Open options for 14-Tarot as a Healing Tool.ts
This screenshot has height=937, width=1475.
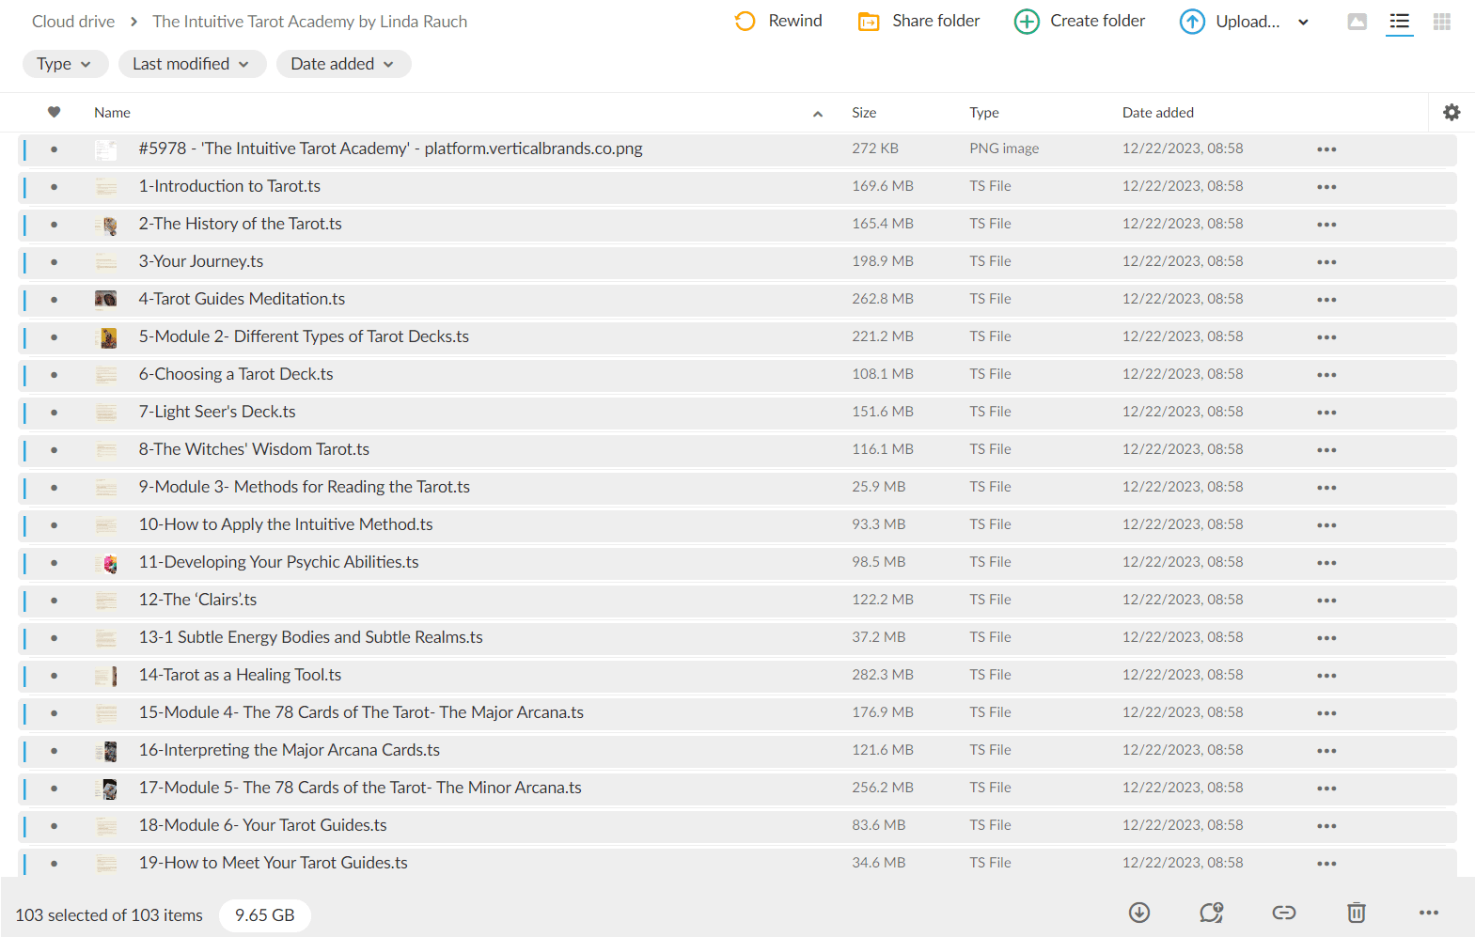click(x=1326, y=676)
